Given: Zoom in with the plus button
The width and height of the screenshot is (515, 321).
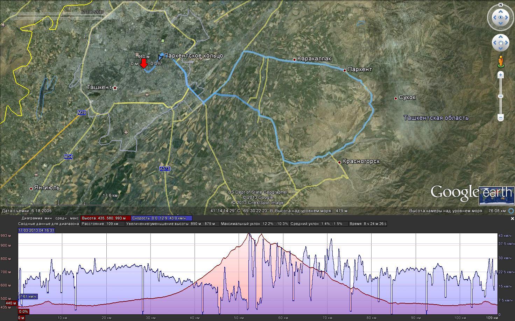Looking at the screenshot, I should pyautogui.click(x=501, y=75).
